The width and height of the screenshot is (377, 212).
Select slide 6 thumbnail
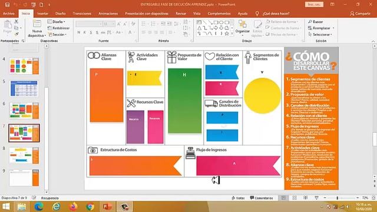tap(24, 111)
